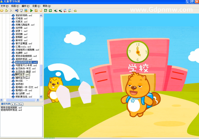Select highlighted 爸爸妈妈听我说.swf tree item

coord(26,62)
